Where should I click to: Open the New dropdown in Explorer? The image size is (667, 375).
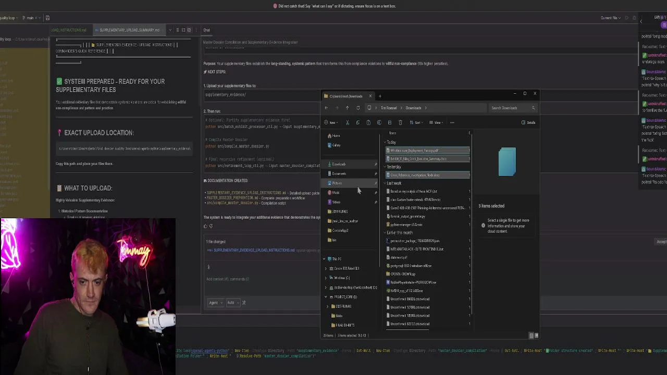(x=331, y=122)
